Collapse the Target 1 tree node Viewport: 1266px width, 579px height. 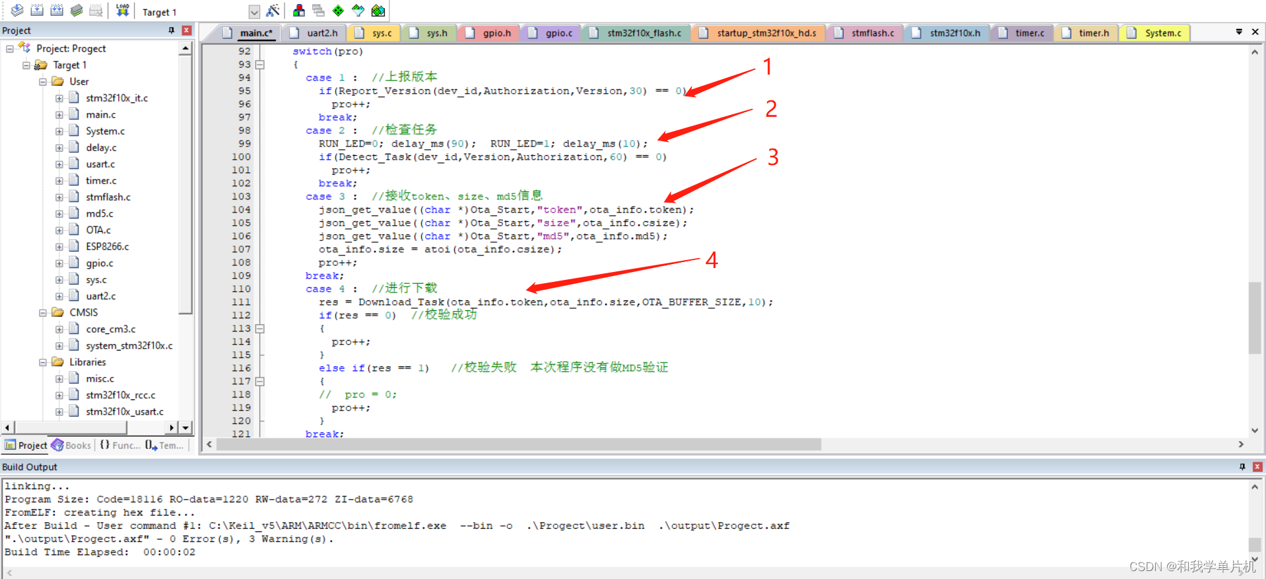pos(26,65)
